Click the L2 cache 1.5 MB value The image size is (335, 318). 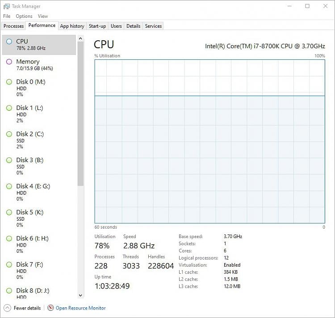(231, 279)
